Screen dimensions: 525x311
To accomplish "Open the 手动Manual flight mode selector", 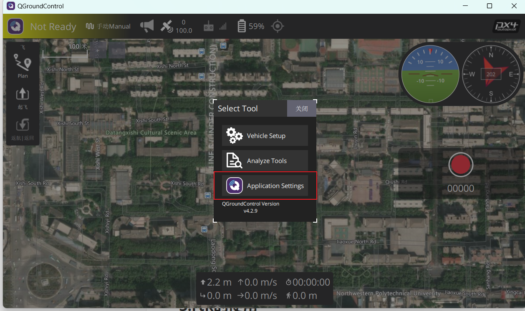I will 108,26.
